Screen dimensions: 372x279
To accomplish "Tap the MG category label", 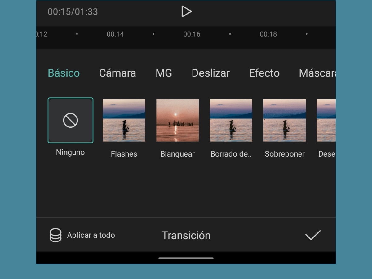I will point(164,73).
